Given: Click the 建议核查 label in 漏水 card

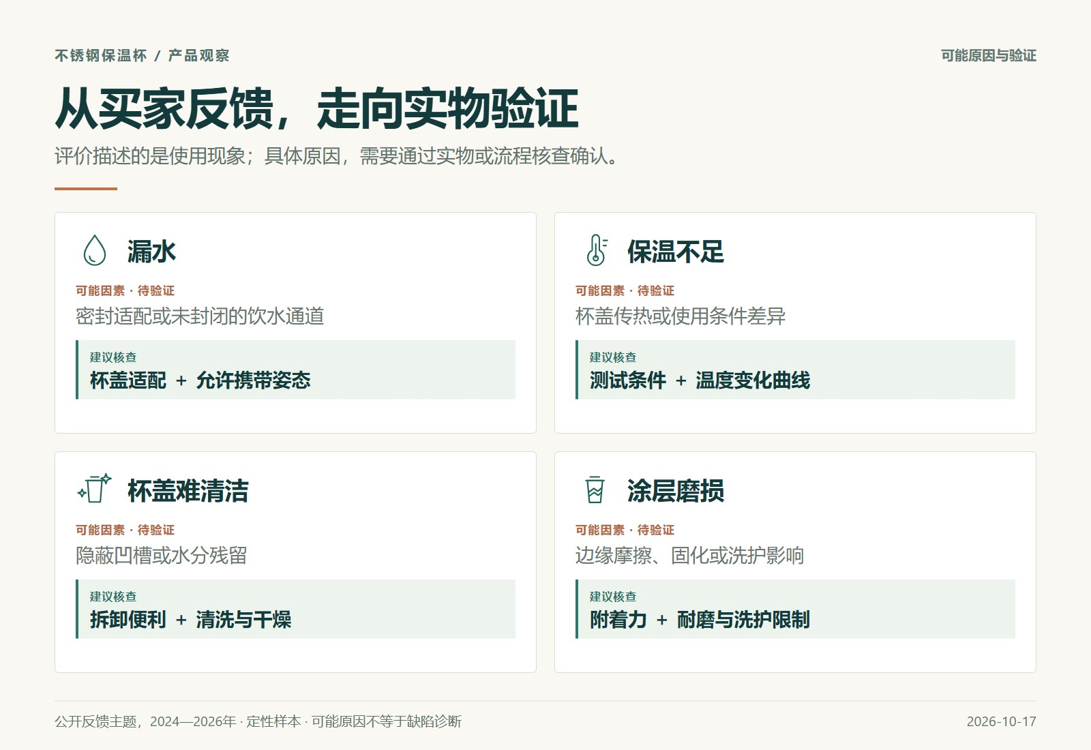Looking at the screenshot, I should pyautogui.click(x=113, y=357).
